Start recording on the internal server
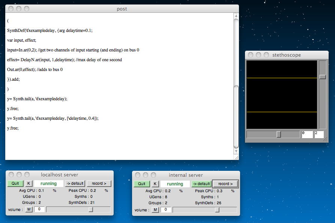335x223 pixels. (x=225, y=184)
